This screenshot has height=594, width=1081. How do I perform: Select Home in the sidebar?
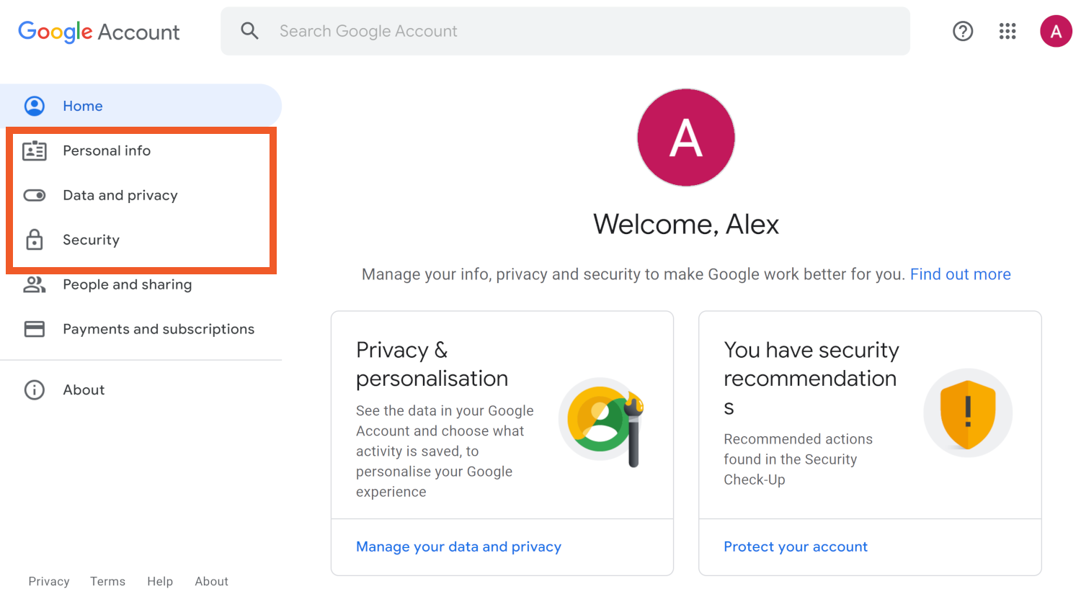(x=83, y=106)
